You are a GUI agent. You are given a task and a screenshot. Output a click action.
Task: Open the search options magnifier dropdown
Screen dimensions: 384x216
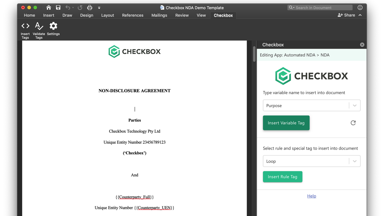(x=292, y=8)
